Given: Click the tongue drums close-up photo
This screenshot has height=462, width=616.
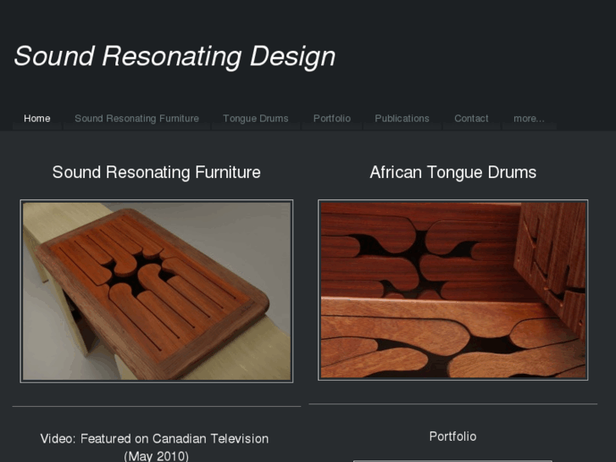Looking at the screenshot, I should (x=453, y=290).
